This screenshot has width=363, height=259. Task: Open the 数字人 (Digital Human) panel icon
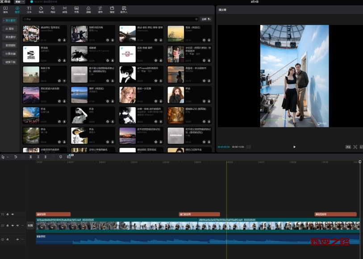(124, 9)
